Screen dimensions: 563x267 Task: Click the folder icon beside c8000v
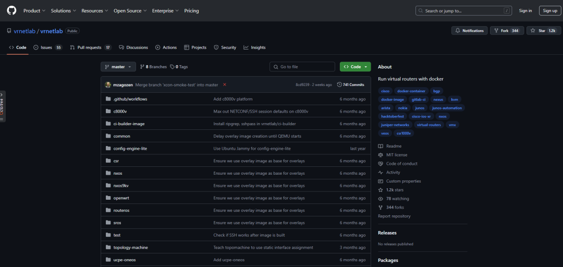[x=108, y=111]
